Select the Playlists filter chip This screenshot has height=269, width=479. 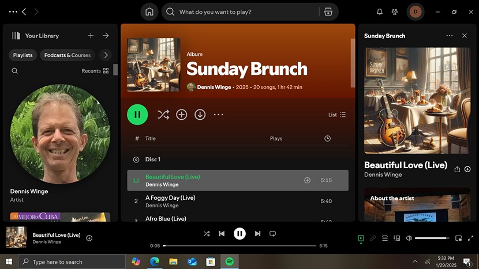pyautogui.click(x=23, y=55)
